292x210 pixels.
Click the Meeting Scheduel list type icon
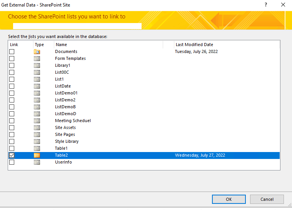(37, 121)
